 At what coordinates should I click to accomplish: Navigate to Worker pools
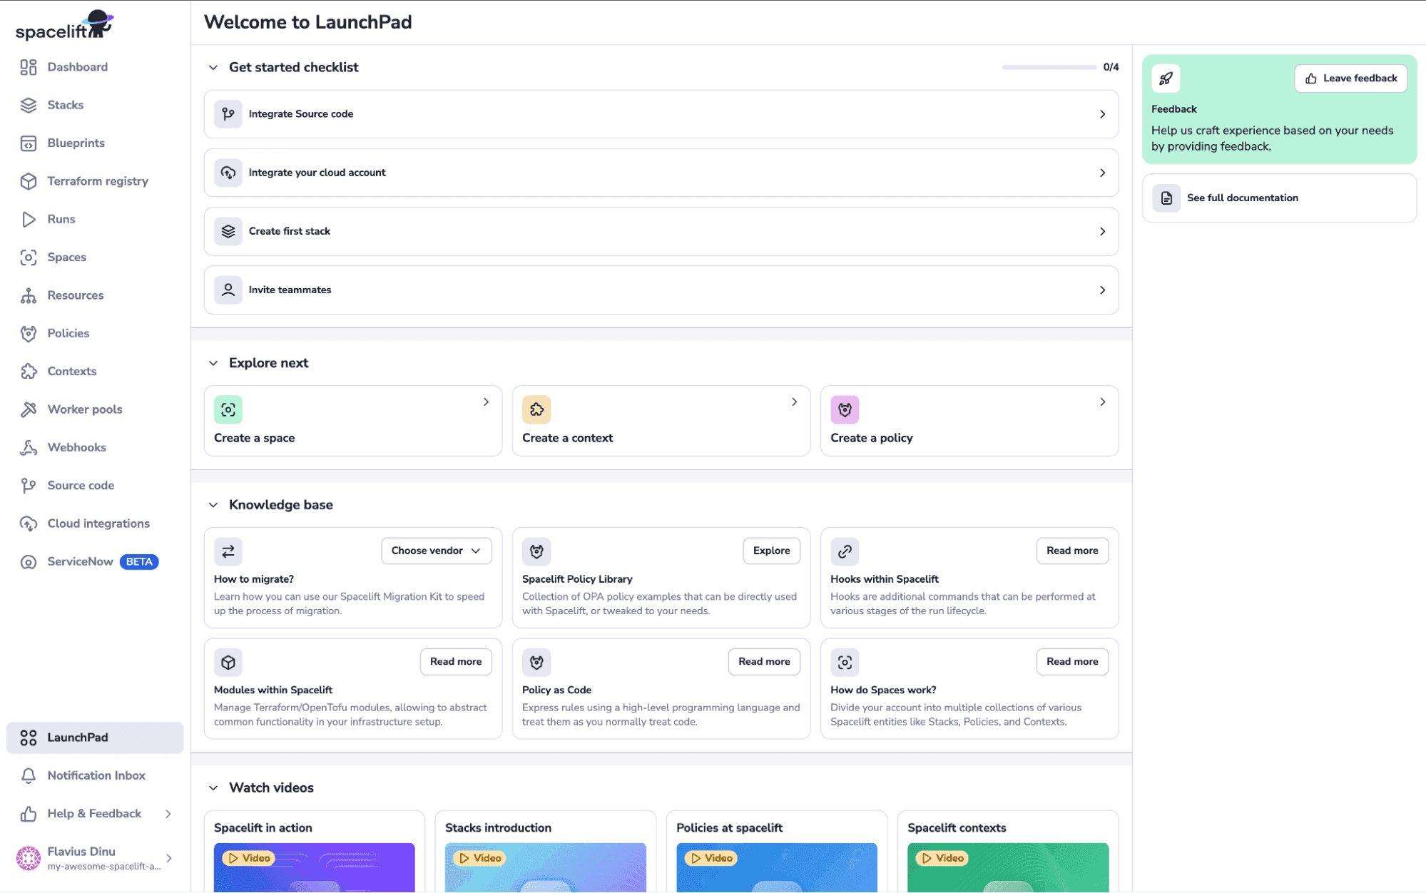(x=83, y=409)
